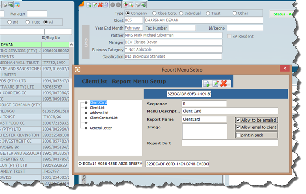Screen dimensions: 306x194
Task: Select the Close Corp. client type
Action: pos(155,13)
